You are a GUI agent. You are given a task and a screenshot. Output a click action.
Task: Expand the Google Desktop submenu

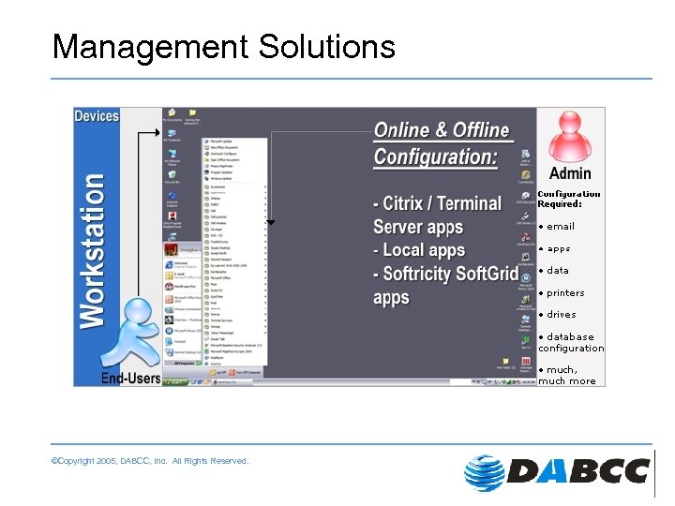click(x=235, y=247)
